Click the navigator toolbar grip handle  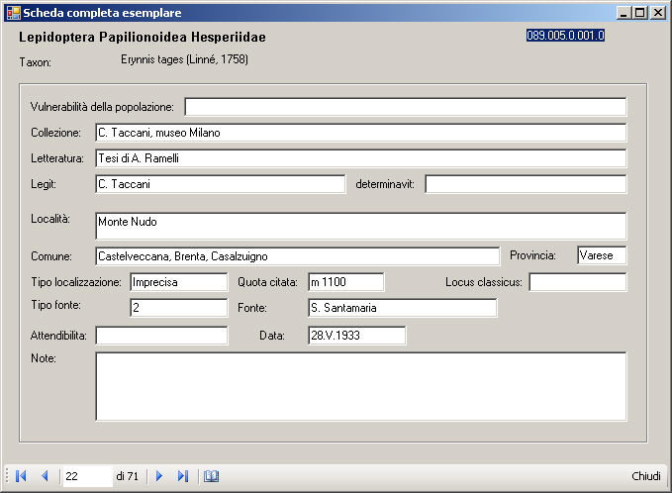[x=7, y=476]
